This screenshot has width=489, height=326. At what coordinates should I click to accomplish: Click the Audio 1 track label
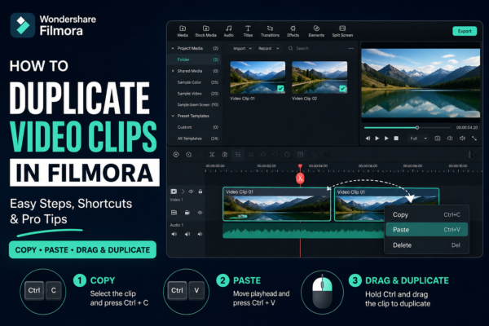177,225
